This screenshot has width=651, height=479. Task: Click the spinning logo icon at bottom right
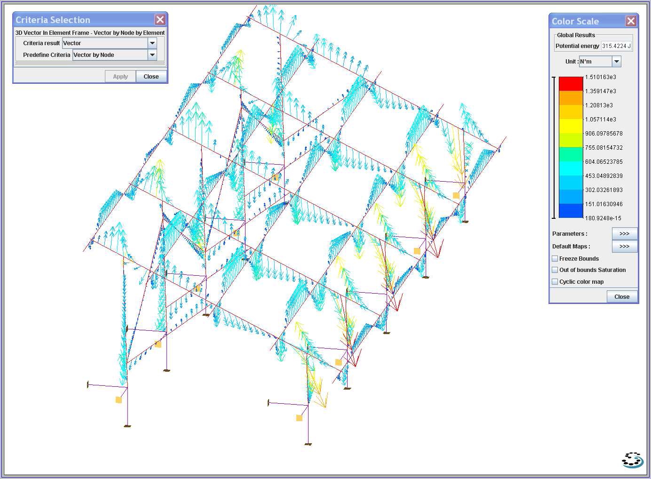pos(633,460)
